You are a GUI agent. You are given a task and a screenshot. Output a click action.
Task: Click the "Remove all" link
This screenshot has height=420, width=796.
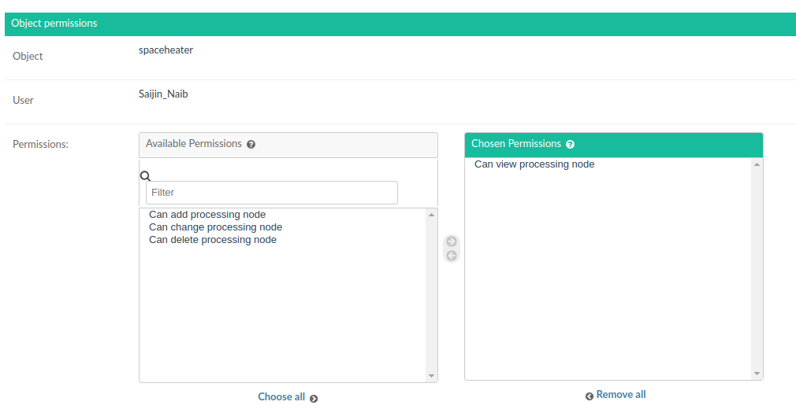(621, 395)
